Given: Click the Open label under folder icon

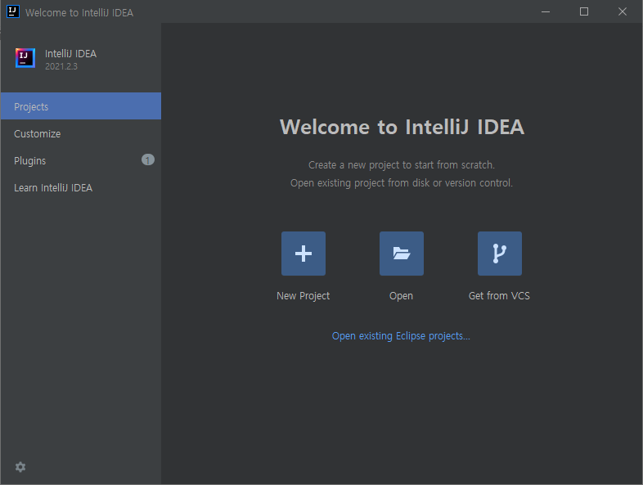Looking at the screenshot, I should click(401, 295).
